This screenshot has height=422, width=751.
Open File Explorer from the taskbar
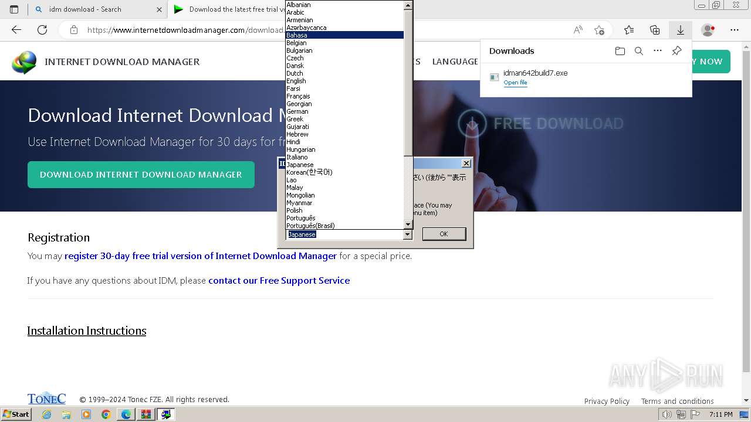(x=66, y=414)
